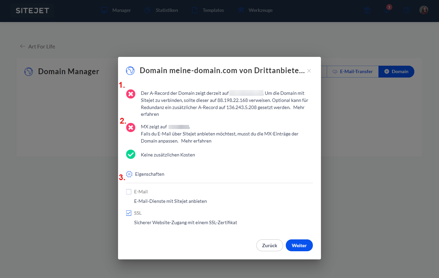
Task: Open the Statistiken menu
Action: (x=161, y=10)
